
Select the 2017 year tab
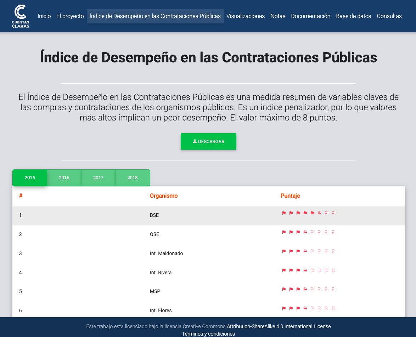click(x=98, y=178)
